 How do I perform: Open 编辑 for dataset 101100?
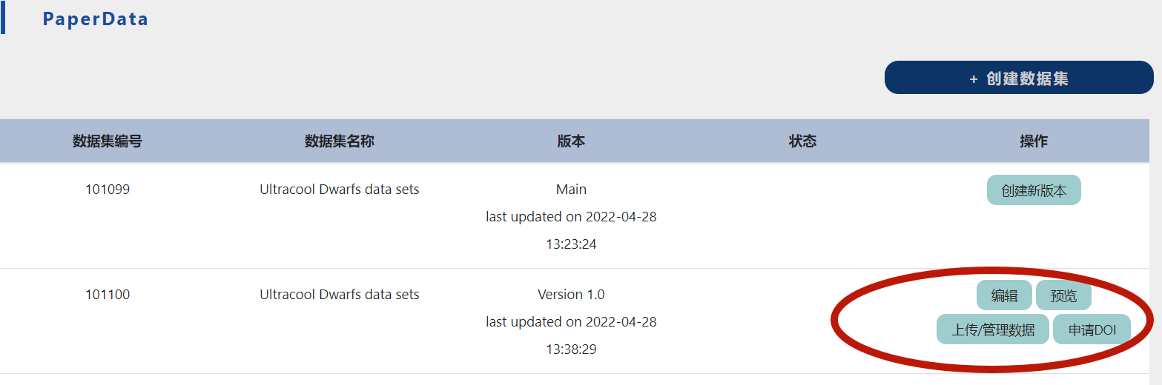(x=1004, y=295)
